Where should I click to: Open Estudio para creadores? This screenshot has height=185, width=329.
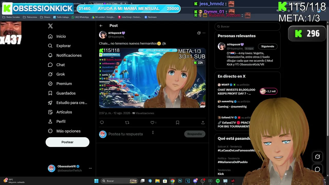click(68, 103)
